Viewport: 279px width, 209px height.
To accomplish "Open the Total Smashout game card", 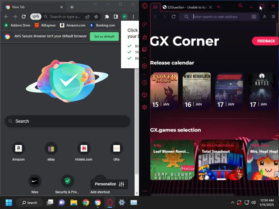I will (x=221, y=160).
